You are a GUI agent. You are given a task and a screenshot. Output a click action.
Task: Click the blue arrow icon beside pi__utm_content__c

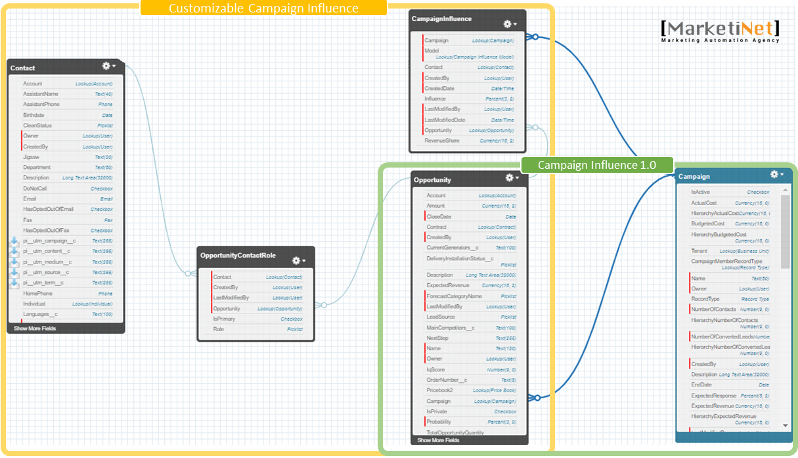[14, 252]
